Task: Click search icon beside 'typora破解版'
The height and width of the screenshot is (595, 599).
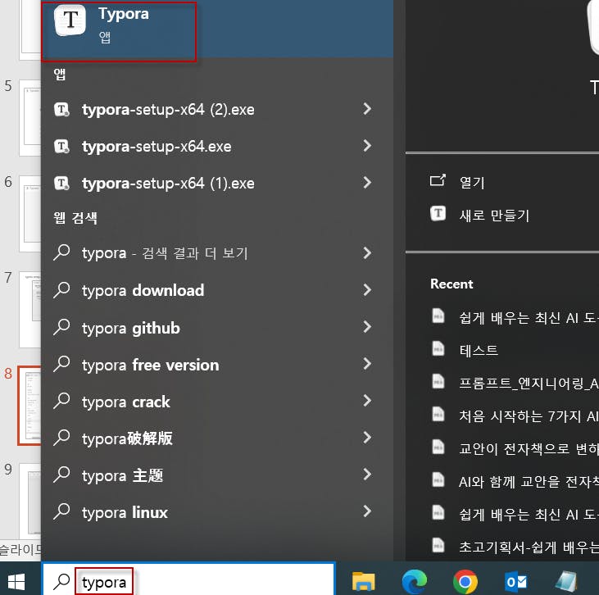Action: pyautogui.click(x=61, y=438)
